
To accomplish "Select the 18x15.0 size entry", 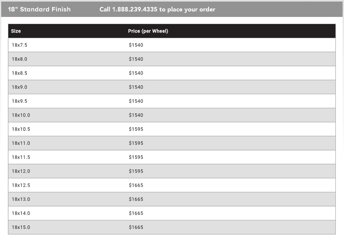I will click(21, 227).
